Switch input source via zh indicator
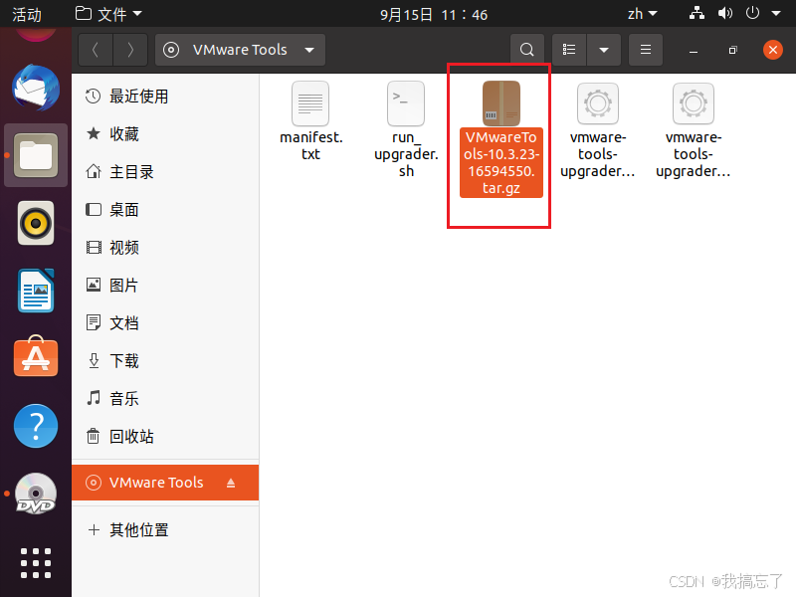796x597 pixels. point(642,14)
